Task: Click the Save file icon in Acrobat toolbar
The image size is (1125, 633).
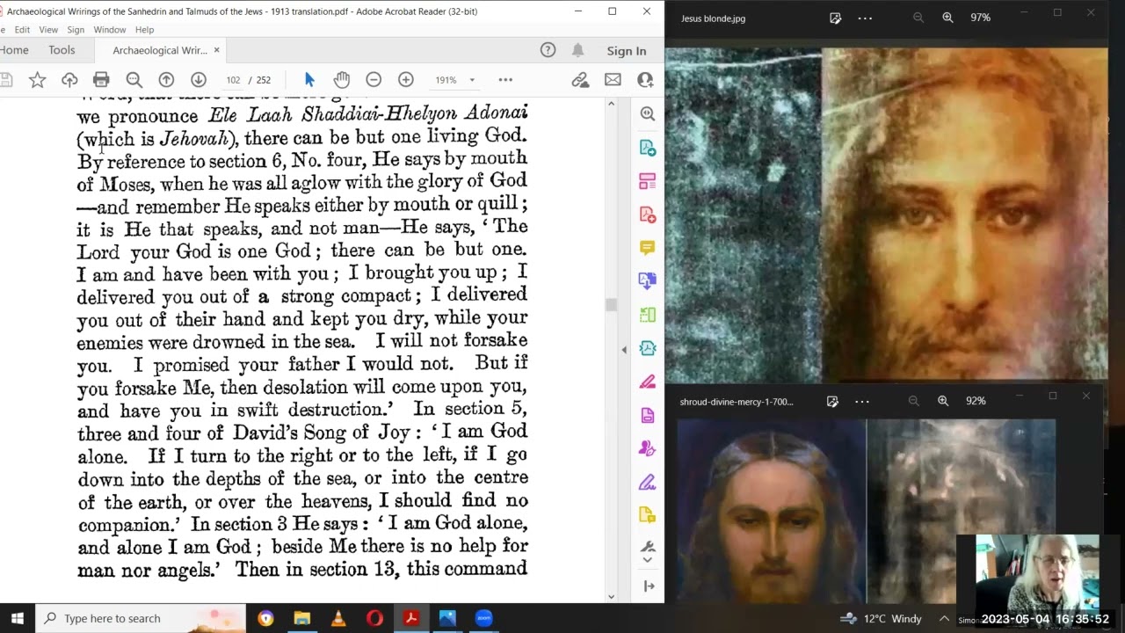Action: [x=6, y=80]
